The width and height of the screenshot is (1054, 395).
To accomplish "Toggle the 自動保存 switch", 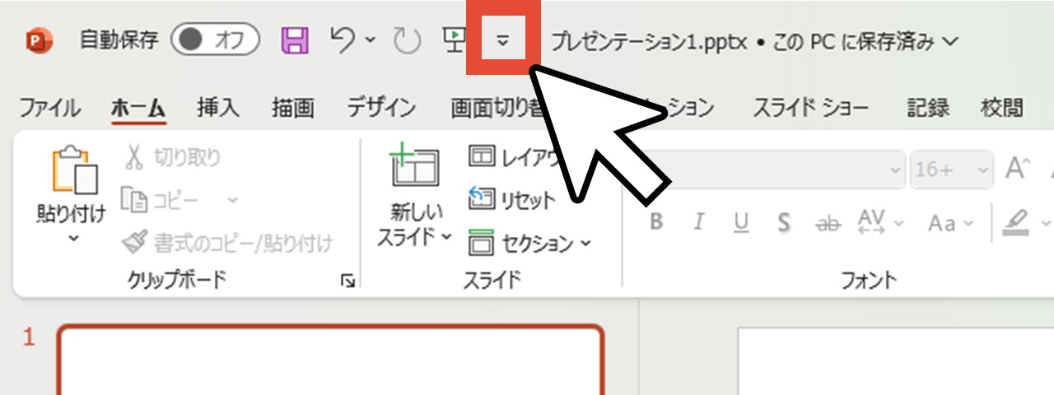I will click(215, 40).
